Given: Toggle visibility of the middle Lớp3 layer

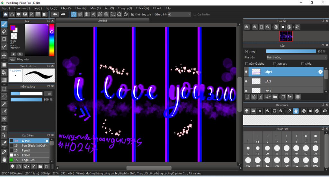Looking at the screenshot, I should 246,81.
